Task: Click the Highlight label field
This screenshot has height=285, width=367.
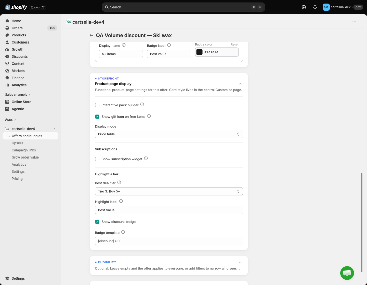Action: [169, 210]
